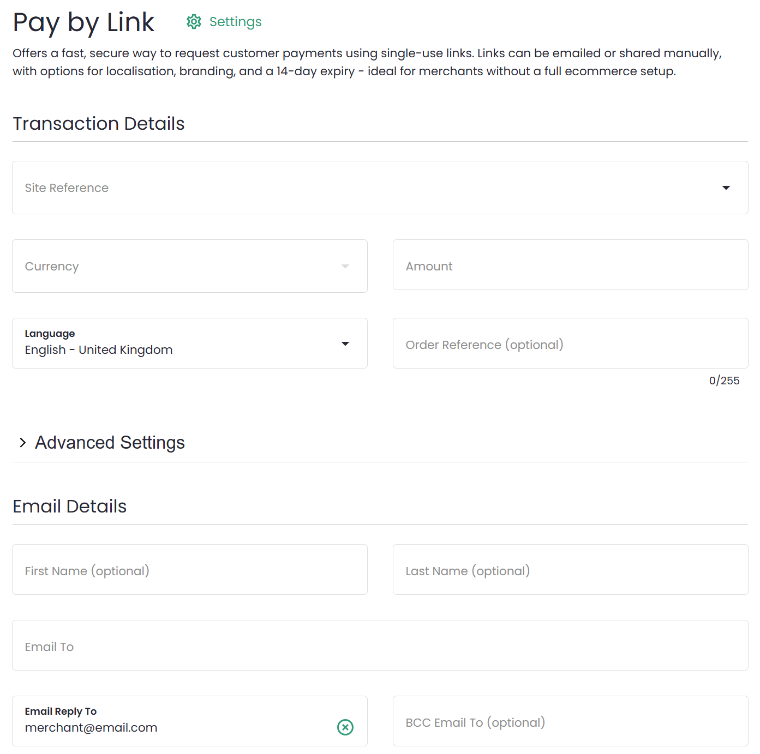Image resolution: width=760 pixels, height=754 pixels.
Task: Focus the Amount input field
Action: tap(570, 266)
